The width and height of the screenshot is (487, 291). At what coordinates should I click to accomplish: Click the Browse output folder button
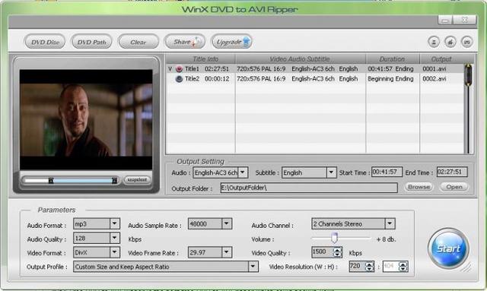pyautogui.click(x=419, y=187)
